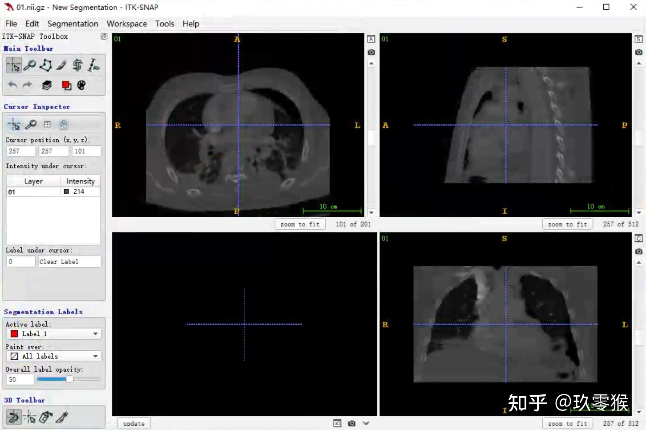
Task: Click the Undo arrow icon
Action: click(12, 85)
